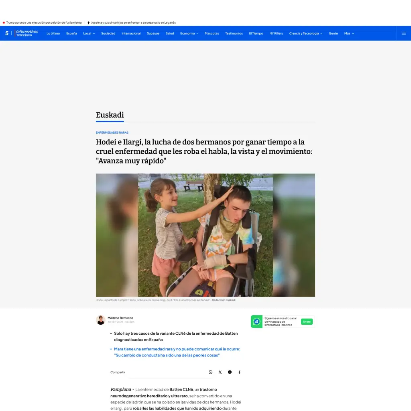Click the Únete button
Viewport: 411px width, 411px height.
307,321
